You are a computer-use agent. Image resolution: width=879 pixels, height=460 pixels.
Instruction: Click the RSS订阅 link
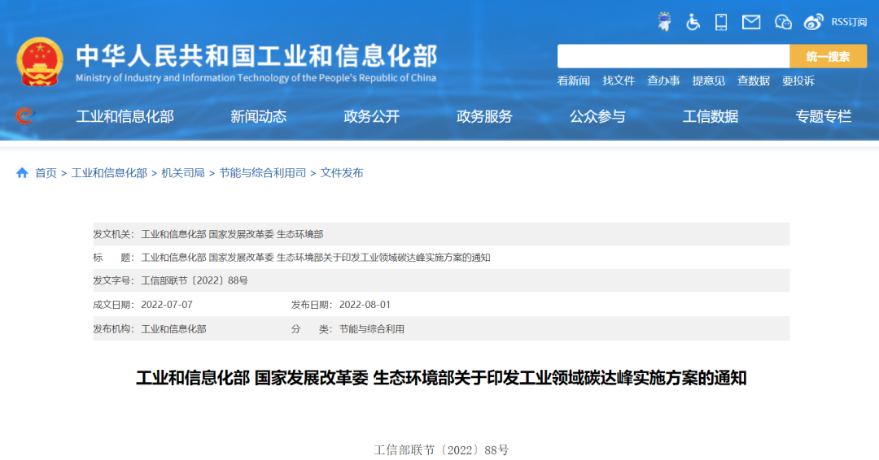849,22
